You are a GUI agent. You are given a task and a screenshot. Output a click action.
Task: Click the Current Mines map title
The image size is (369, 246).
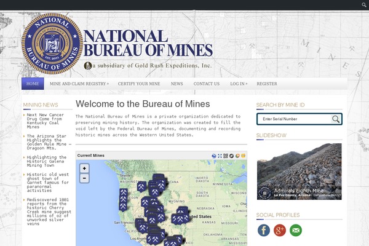pyautogui.click(x=90, y=156)
